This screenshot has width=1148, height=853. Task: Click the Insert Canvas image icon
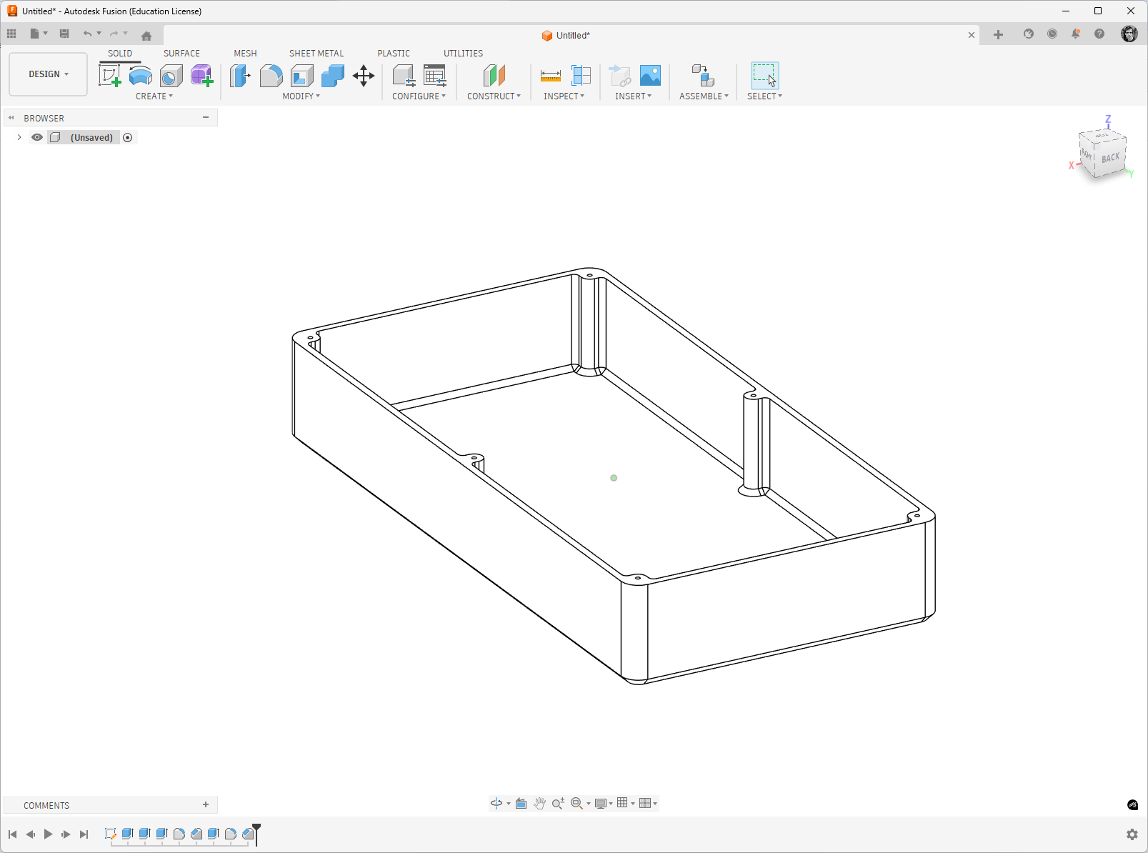pos(650,75)
